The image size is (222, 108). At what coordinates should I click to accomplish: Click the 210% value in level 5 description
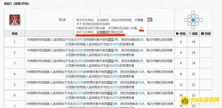point(116,87)
